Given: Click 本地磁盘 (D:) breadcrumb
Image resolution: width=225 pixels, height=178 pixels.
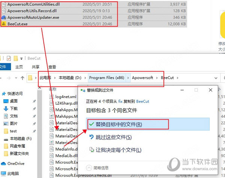Looking at the screenshot, I should click(70, 78).
